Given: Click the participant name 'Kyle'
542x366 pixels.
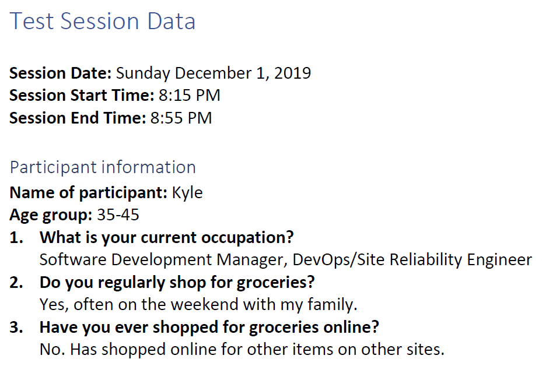Looking at the screenshot, I should point(187,193).
